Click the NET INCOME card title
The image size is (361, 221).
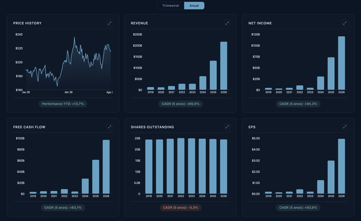pos(260,23)
